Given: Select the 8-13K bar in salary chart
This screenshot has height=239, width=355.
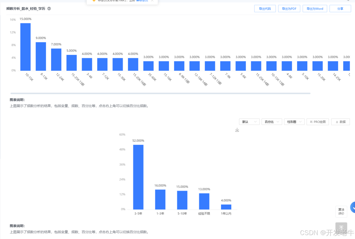Looking at the screenshot, I should tap(41, 56).
